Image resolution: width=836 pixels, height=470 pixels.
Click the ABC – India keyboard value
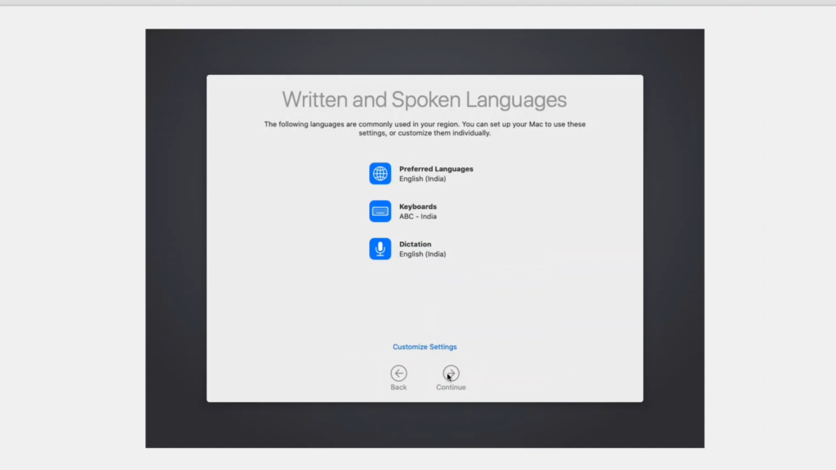tap(417, 216)
